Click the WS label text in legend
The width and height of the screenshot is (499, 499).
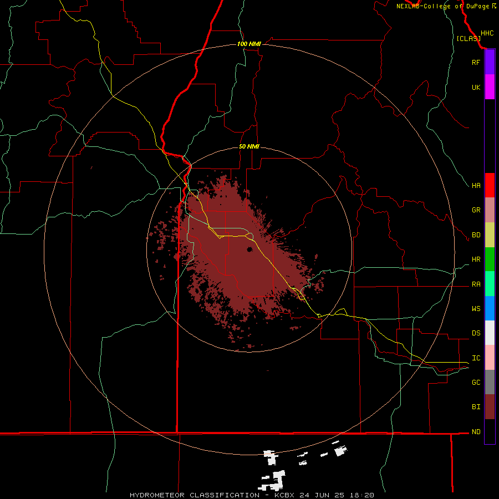click(476, 308)
